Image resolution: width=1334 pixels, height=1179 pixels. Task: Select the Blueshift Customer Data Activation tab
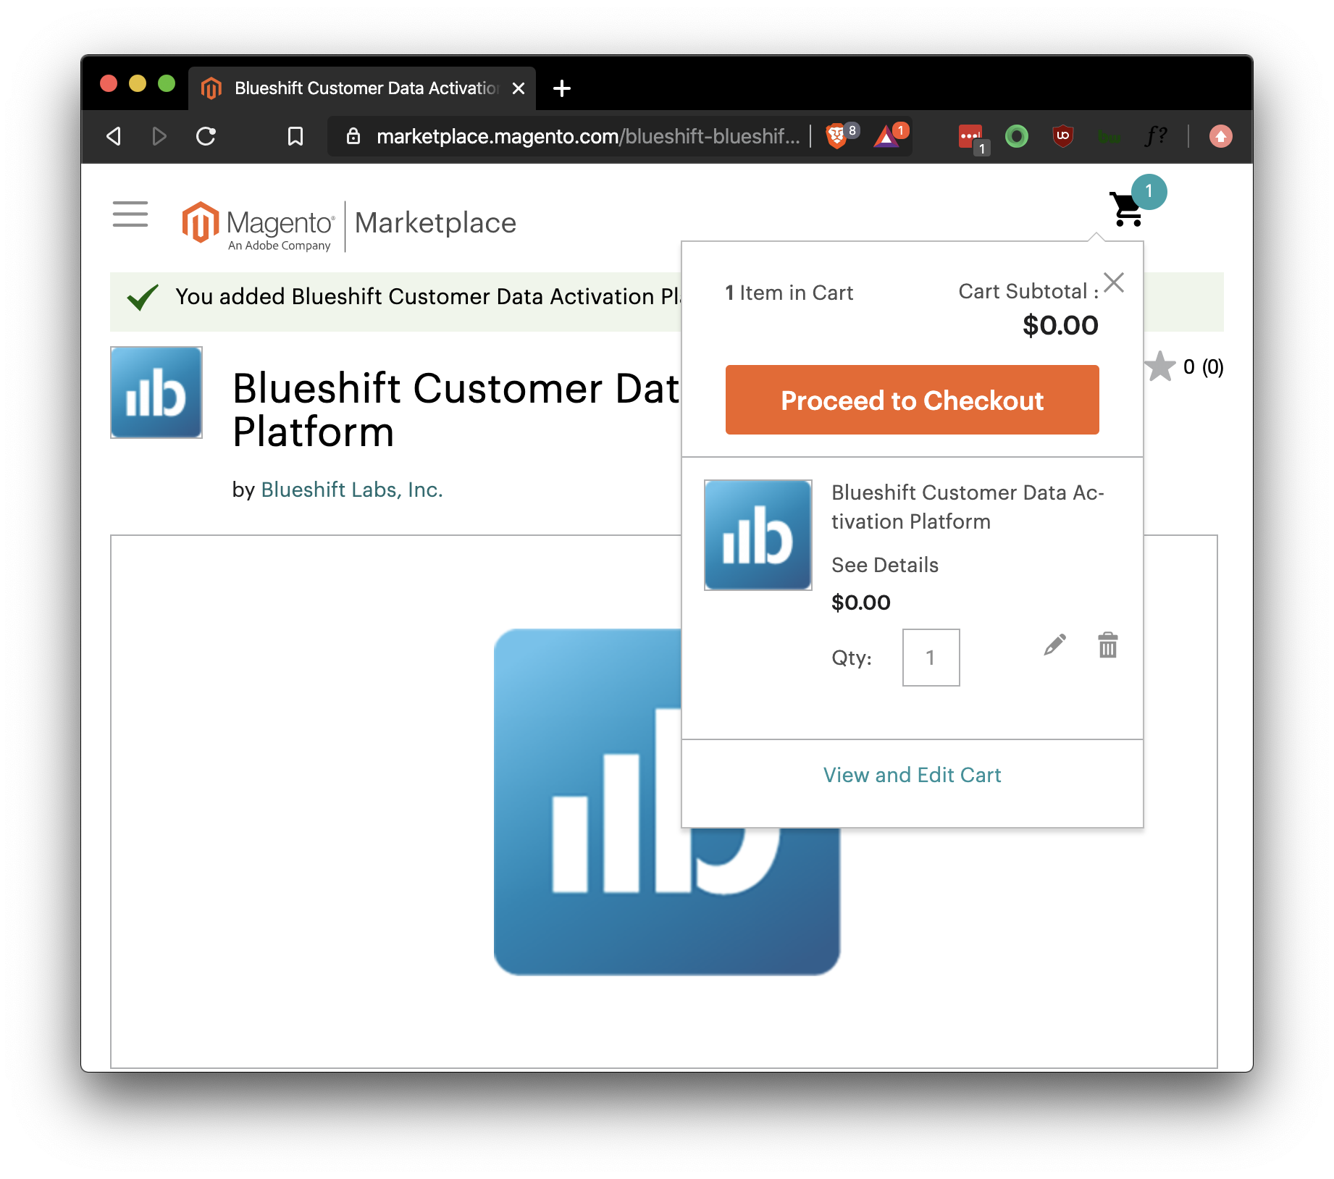point(362,88)
